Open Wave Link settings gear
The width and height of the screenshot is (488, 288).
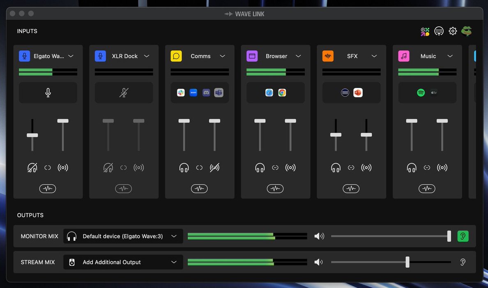(453, 31)
